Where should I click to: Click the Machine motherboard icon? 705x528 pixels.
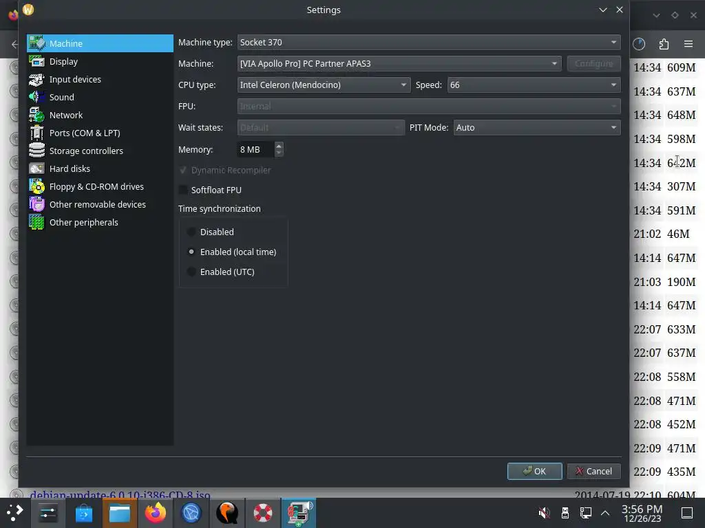(37, 43)
